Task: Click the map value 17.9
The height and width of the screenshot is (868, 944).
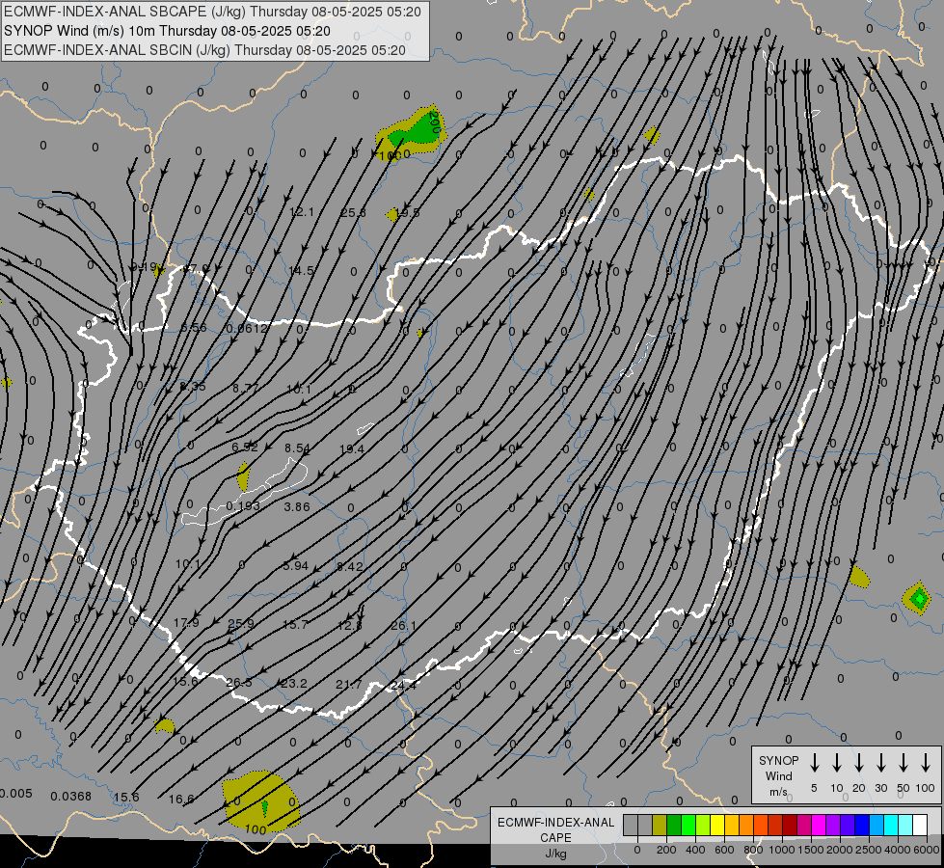Action: point(186,622)
